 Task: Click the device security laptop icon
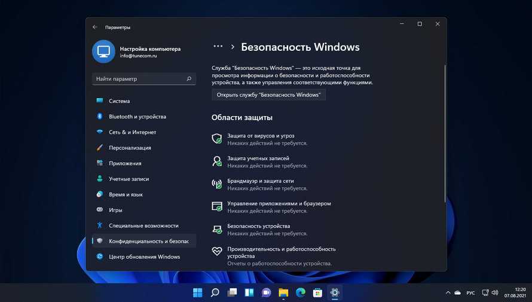pos(217,229)
